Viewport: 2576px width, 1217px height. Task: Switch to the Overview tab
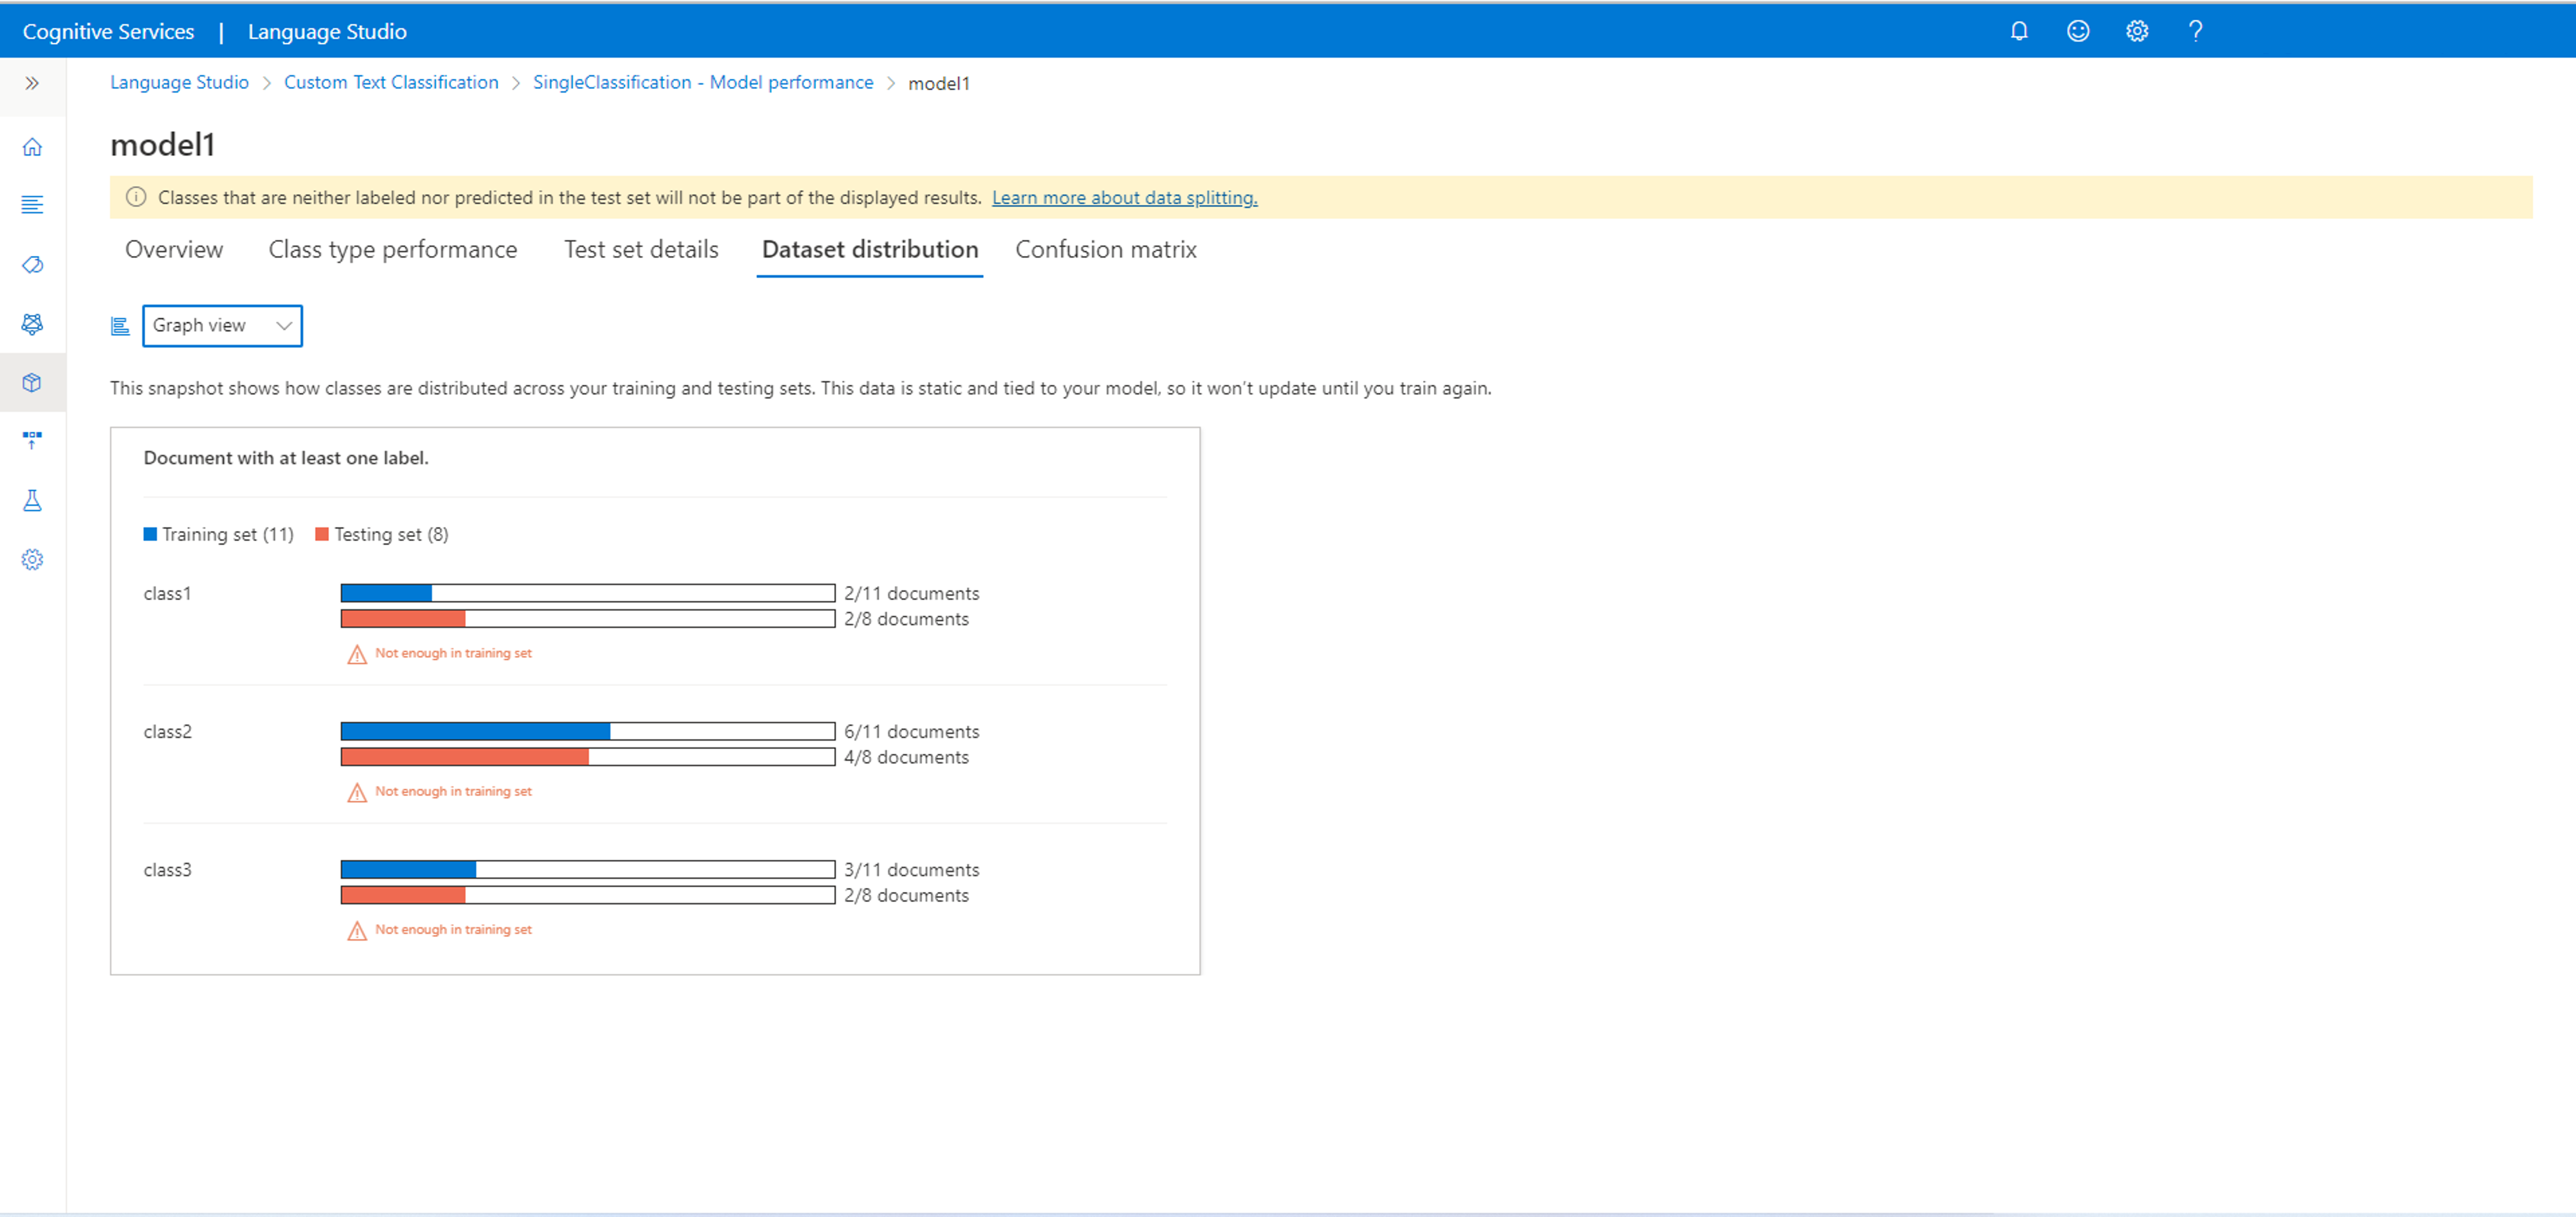(174, 249)
